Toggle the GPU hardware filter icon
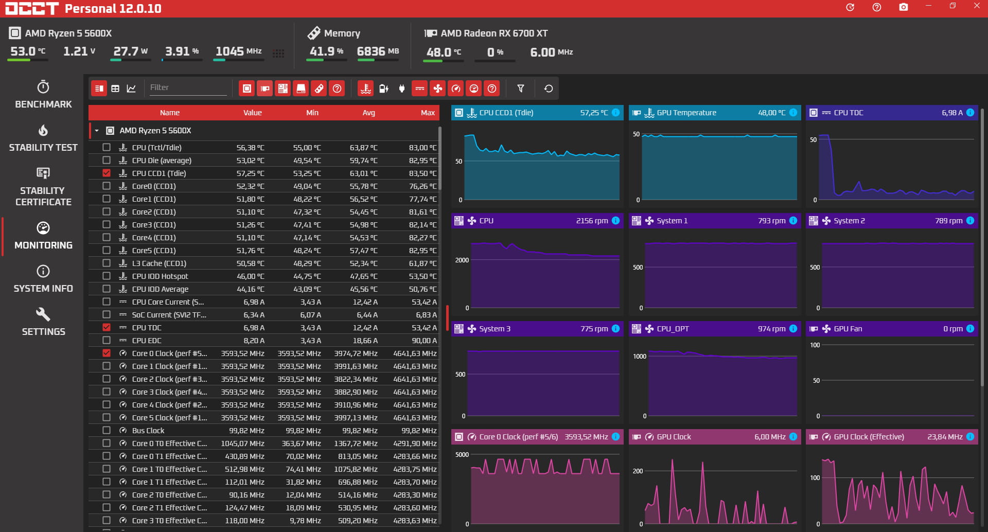 pos(265,88)
